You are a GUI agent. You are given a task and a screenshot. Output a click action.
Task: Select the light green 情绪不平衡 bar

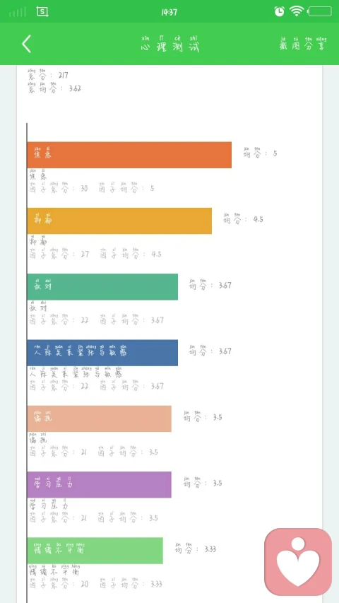pyautogui.click(x=95, y=551)
